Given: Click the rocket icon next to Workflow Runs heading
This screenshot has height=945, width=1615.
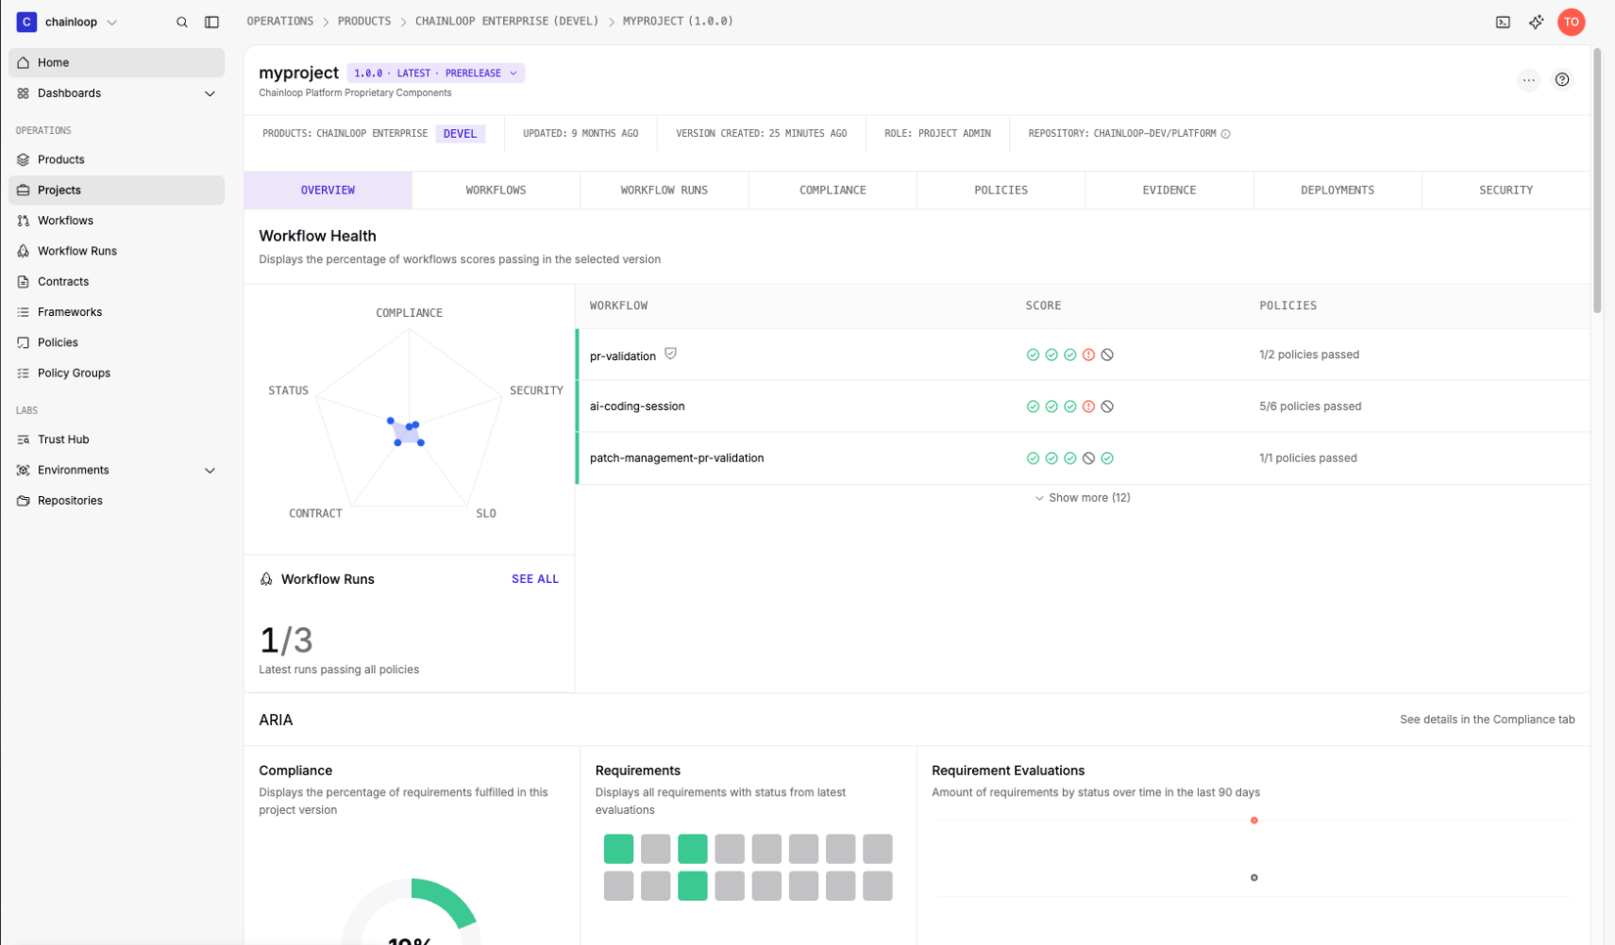Looking at the screenshot, I should [x=266, y=579].
